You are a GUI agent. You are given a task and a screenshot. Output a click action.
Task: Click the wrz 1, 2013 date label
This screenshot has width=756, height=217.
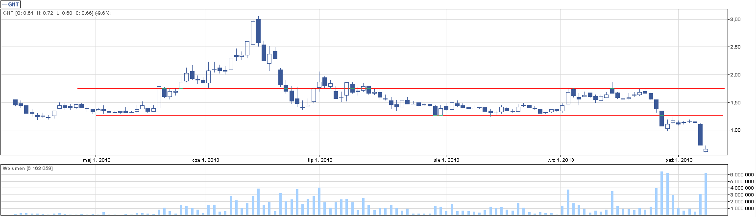pyautogui.click(x=561, y=160)
